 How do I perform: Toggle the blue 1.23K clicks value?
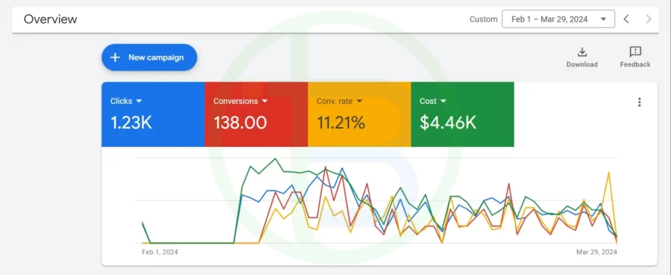point(131,122)
